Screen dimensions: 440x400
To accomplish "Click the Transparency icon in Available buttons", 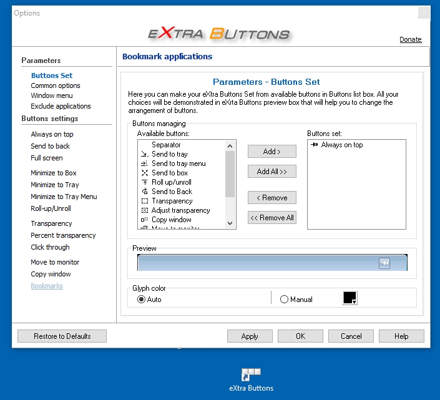I will click(144, 201).
